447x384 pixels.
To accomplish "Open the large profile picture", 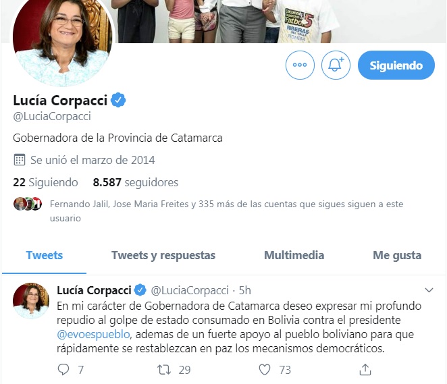I will click(62, 38).
